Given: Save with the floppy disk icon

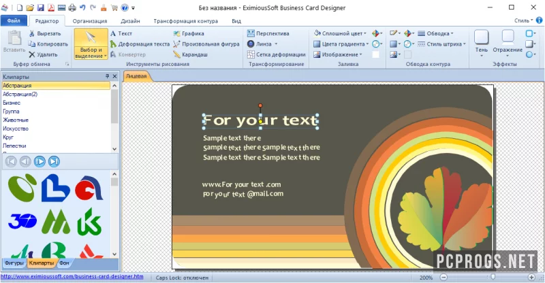Looking at the screenshot, I should tap(41, 7).
